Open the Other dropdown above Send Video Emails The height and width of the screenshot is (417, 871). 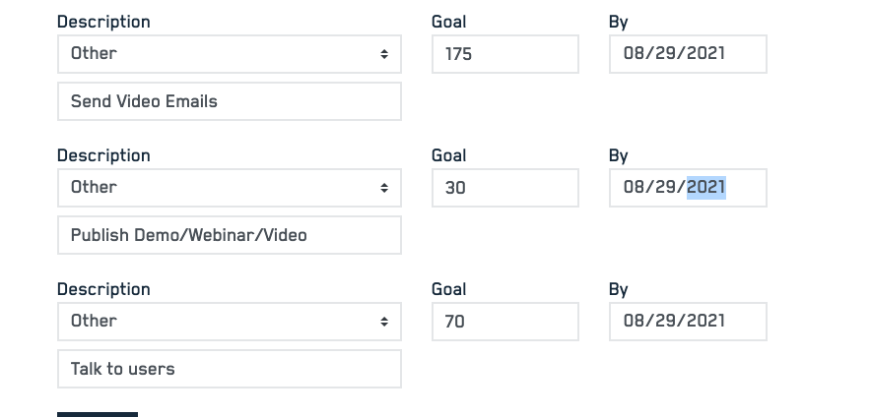[229, 54]
